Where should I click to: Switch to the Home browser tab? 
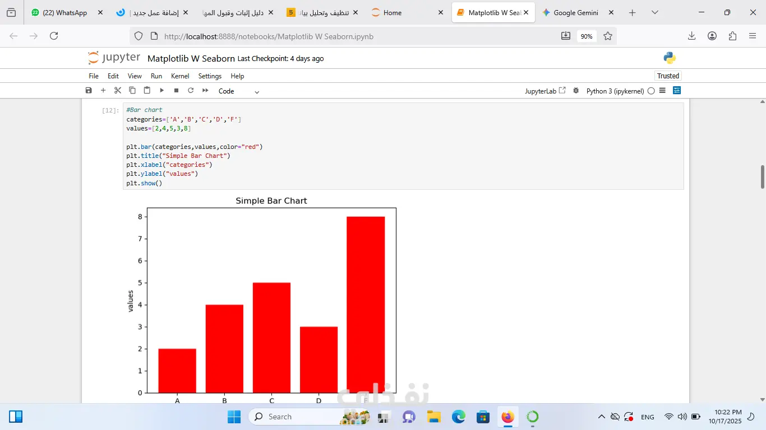click(x=407, y=12)
